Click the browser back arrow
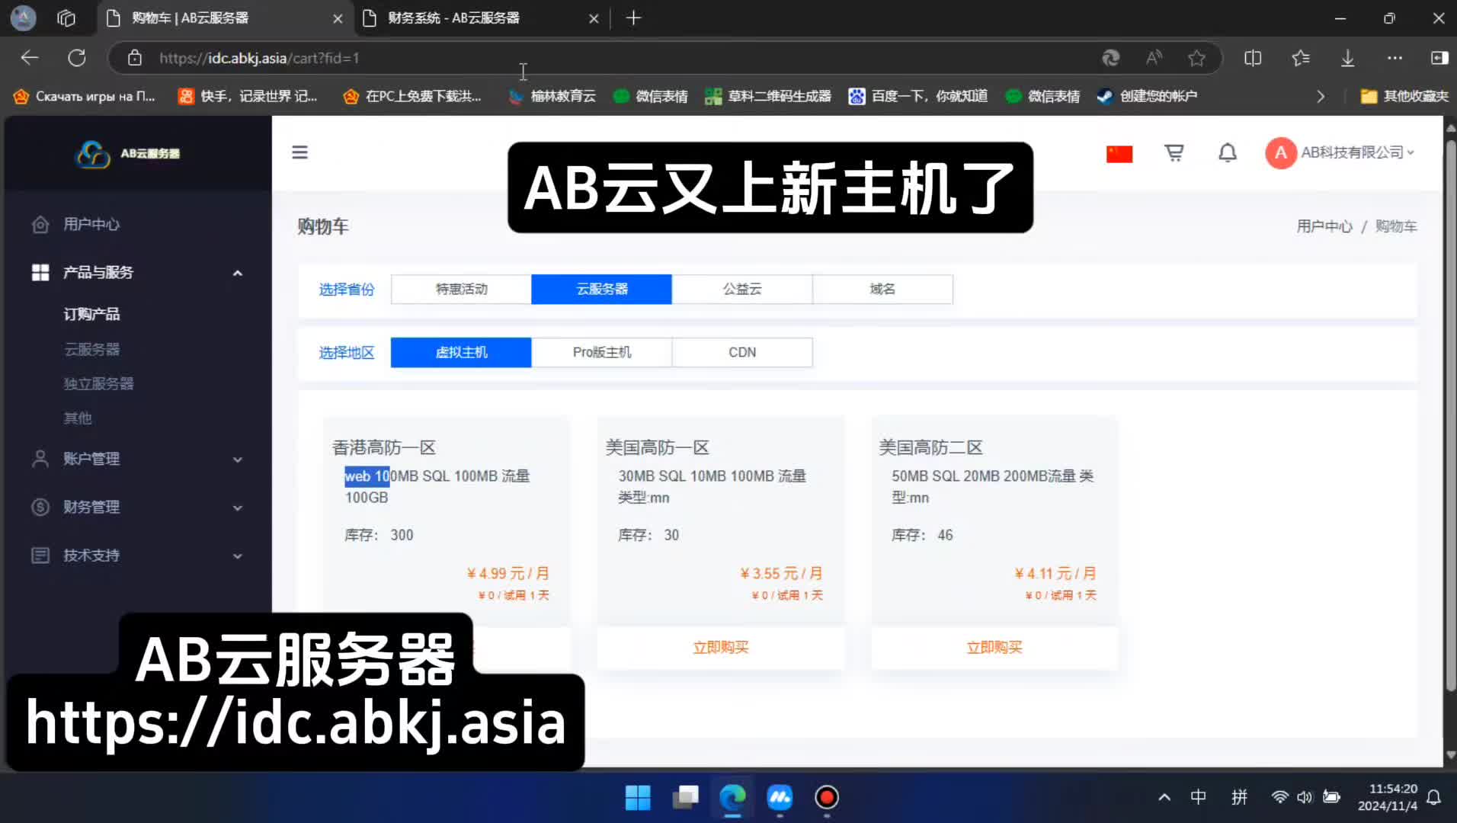The height and width of the screenshot is (823, 1457). [x=30, y=58]
